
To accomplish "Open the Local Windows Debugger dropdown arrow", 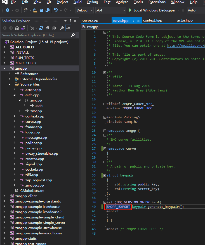I will click(x=178, y=10).
